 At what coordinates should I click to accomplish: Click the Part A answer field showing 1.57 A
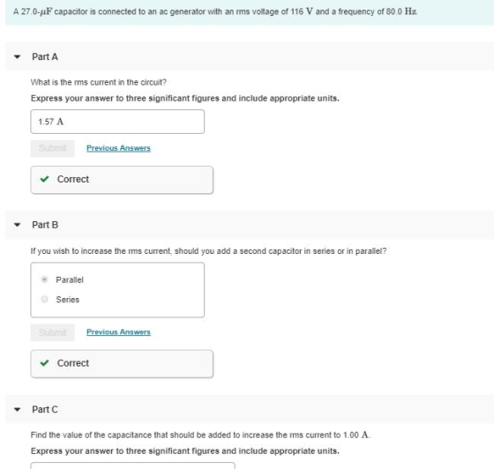coord(117,122)
